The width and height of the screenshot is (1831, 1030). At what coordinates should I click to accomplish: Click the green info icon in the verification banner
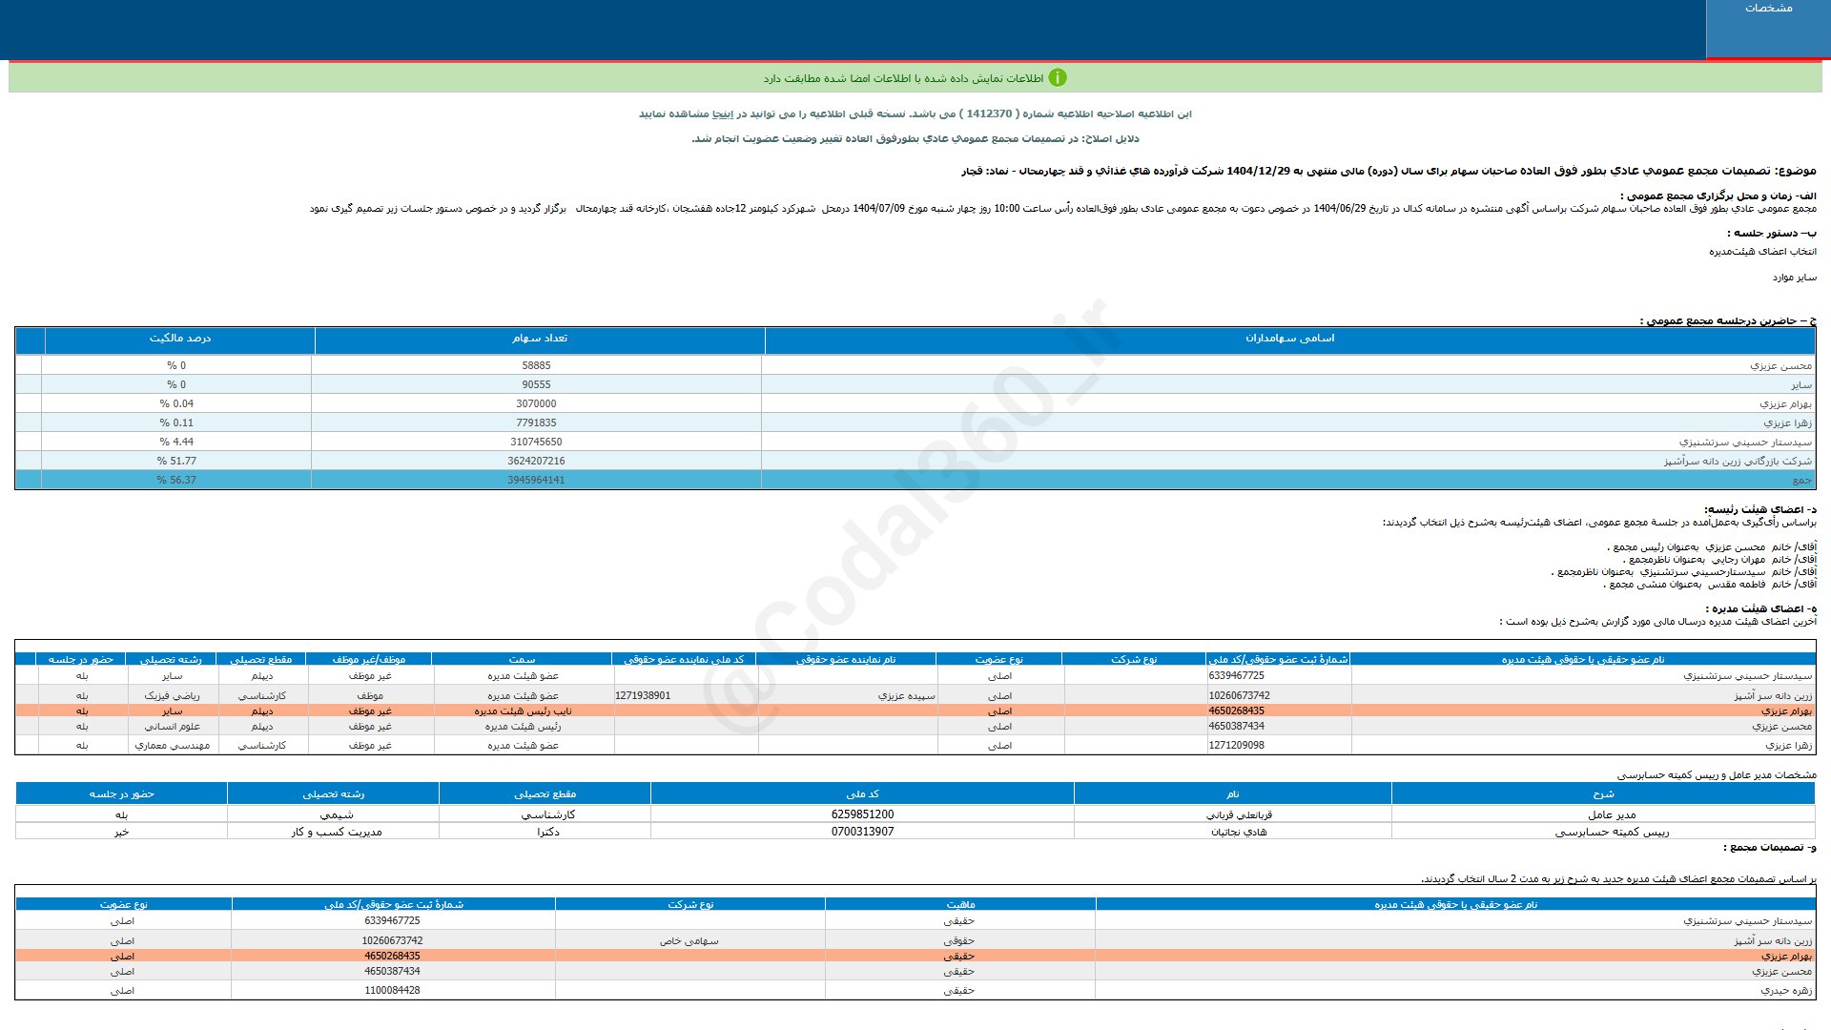click(x=1057, y=78)
